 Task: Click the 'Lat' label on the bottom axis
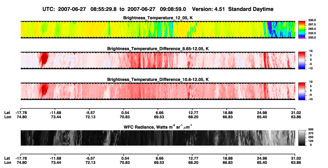pos(7,158)
